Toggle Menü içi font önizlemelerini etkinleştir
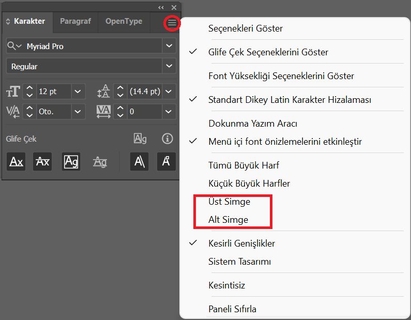411x320 pixels. coord(295,142)
